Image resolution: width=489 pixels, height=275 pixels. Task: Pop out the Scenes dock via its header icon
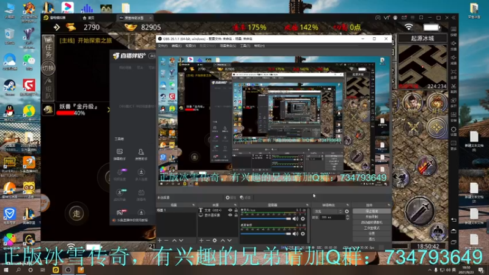point(193,205)
